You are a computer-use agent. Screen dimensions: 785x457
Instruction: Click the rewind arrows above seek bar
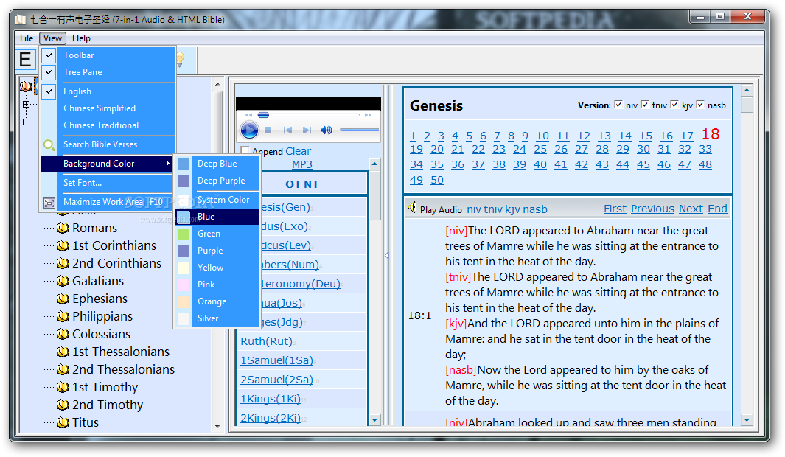pos(248,115)
